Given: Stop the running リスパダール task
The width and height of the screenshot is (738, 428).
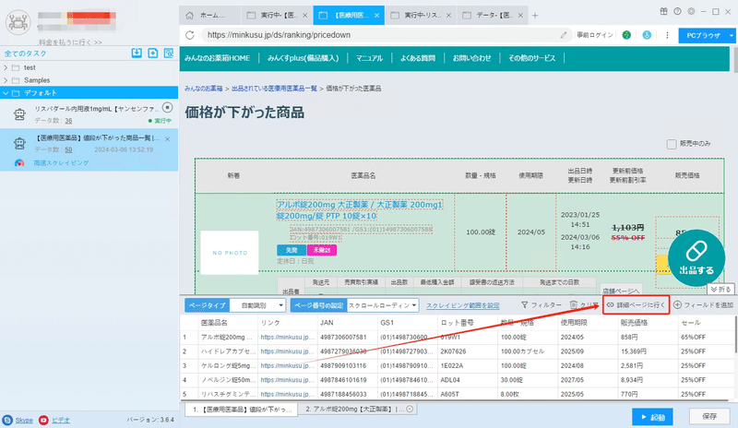Looking at the screenshot, I should pyautogui.click(x=167, y=107).
